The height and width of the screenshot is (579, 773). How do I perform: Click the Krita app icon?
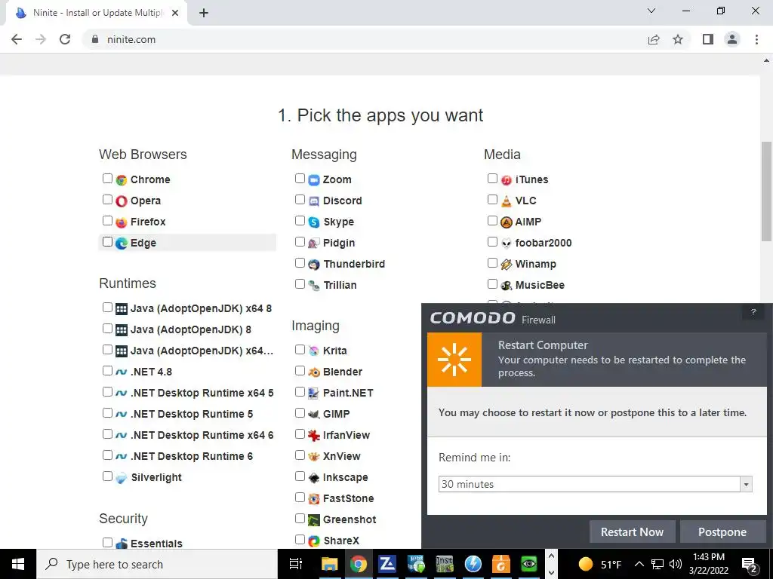pyautogui.click(x=314, y=351)
